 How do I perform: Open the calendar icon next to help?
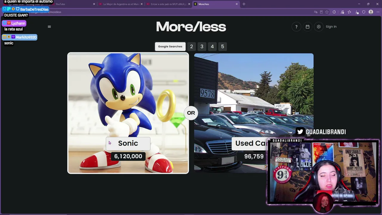pos(307,27)
